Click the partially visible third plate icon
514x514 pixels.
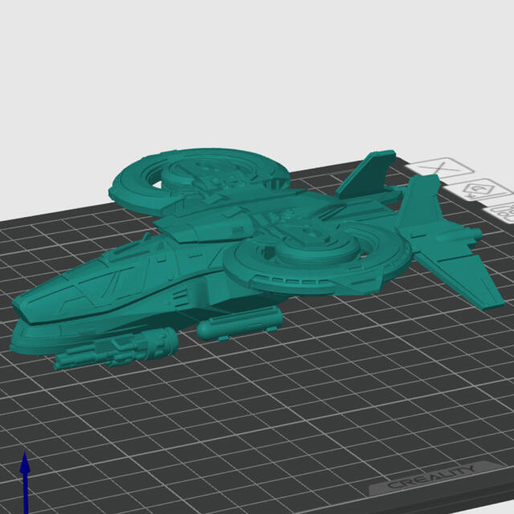point(505,212)
